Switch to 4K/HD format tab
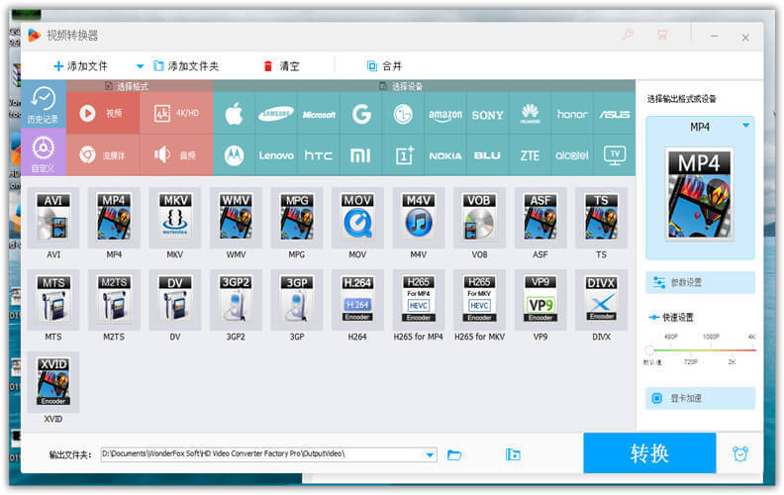Viewport: 784px width, 495px height. coord(176,114)
